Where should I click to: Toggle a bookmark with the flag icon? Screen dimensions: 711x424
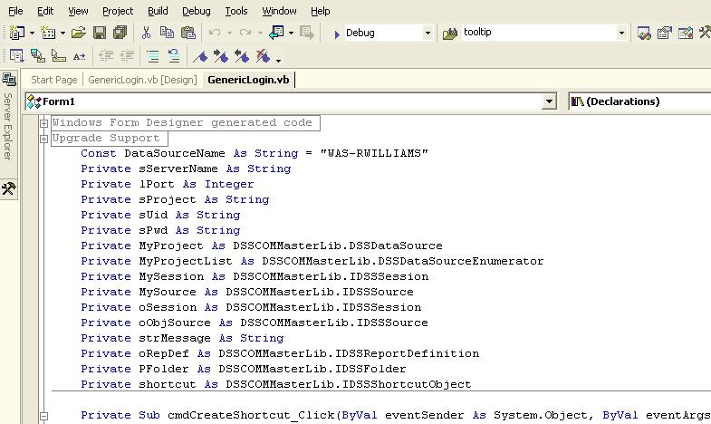(x=202, y=56)
